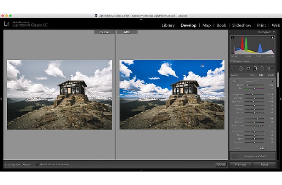Enable the Original Photo checkbox

pos(232,61)
